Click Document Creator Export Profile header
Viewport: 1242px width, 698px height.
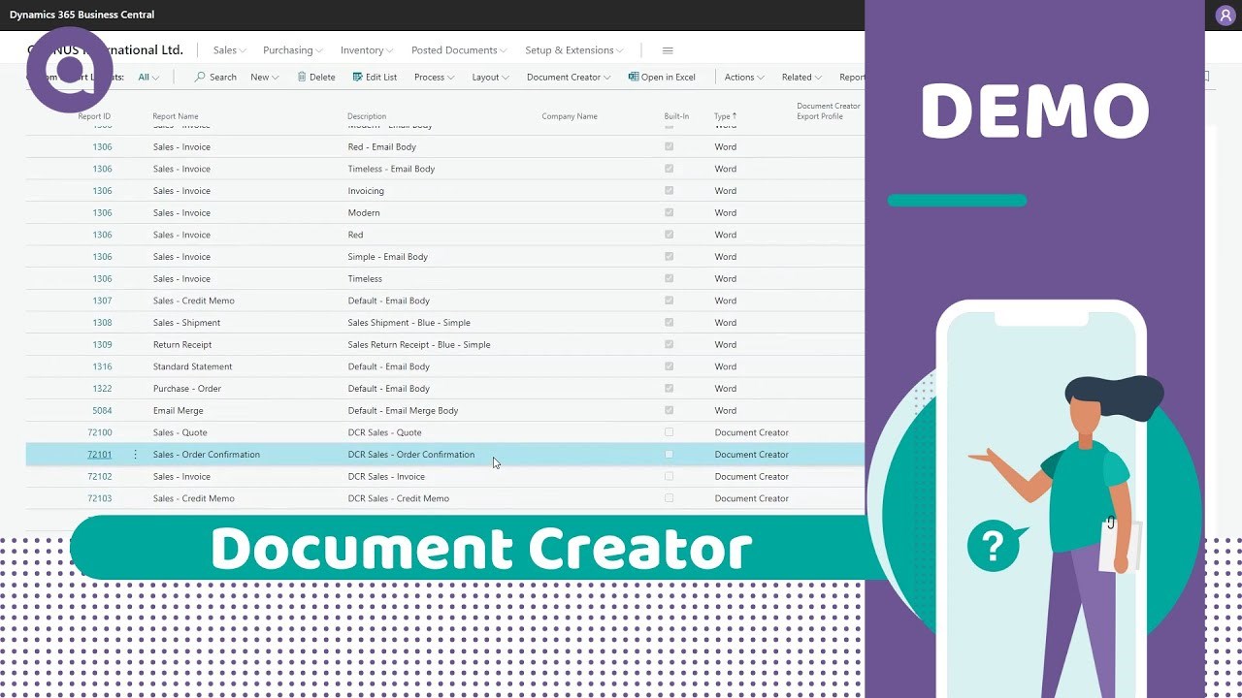(x=828, y=111)
